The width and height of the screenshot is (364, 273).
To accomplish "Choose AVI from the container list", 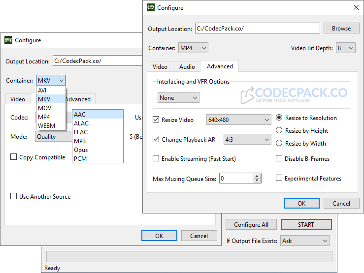I will [x=51, y=90].
